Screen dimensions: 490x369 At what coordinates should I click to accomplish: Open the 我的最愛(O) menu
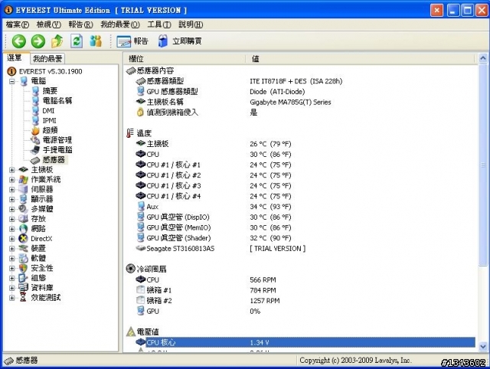pyautogui.click(x=120, y=24)
